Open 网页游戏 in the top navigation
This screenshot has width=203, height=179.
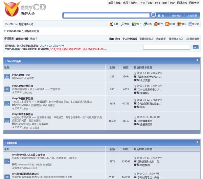pyautogui.click(x=182, y=3)
